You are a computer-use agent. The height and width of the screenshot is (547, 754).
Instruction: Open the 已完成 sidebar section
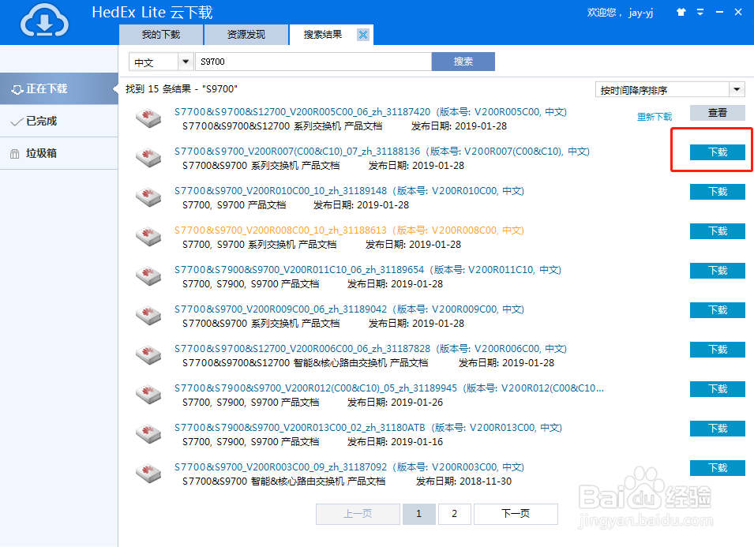coord(58,121)
